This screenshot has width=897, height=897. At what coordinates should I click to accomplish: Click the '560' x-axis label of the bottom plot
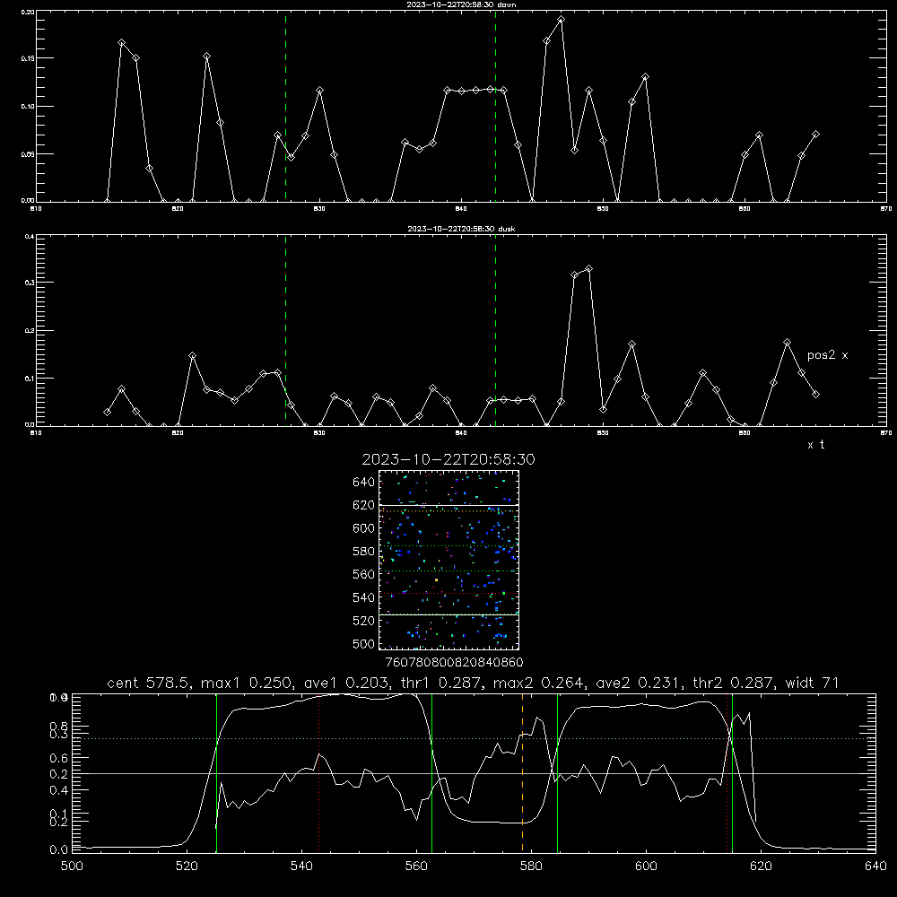click(x=416, y=867)
